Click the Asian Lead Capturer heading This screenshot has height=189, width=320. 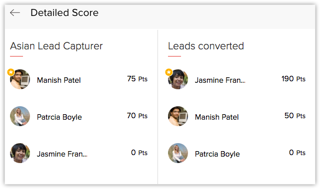(x=56, y=46)
